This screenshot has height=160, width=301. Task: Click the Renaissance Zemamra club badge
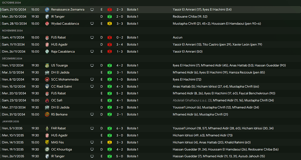[x=47, y=10]
